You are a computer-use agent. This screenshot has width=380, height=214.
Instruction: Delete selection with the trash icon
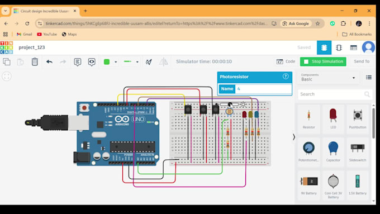[35, 61]
